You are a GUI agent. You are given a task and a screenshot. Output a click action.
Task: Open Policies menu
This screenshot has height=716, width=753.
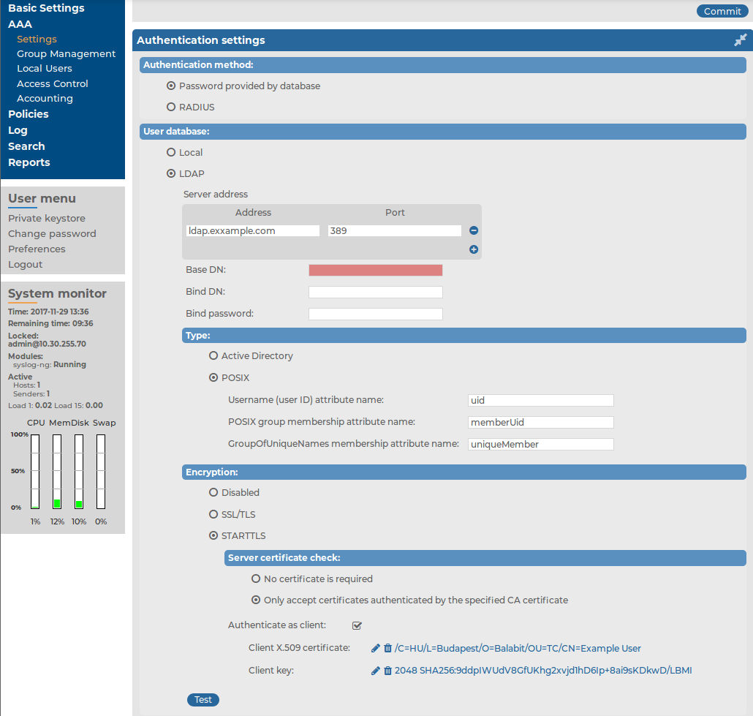pyautogui.click(x=29, y=114)
